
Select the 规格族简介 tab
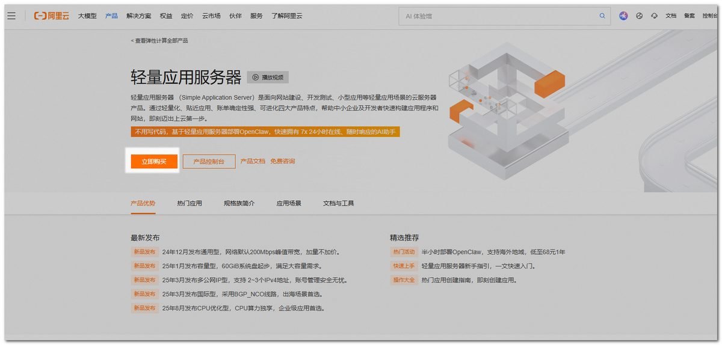coord(239,203)
